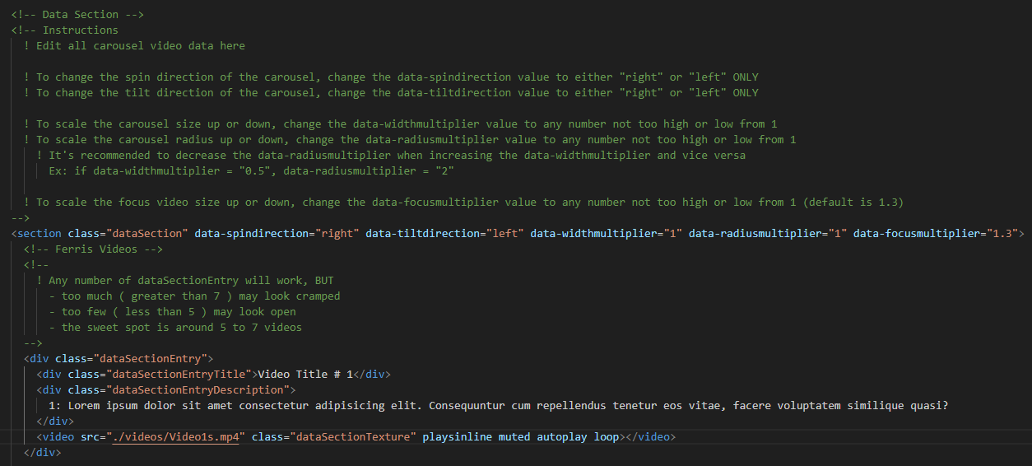The width and height of the screenshot is (1032, 466).
Task: Click the autoplay attribute in the video tag
Action: (561, 437)
